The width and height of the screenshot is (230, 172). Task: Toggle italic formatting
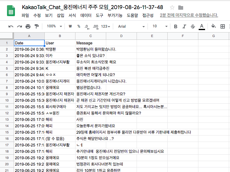tap(184, 26)
